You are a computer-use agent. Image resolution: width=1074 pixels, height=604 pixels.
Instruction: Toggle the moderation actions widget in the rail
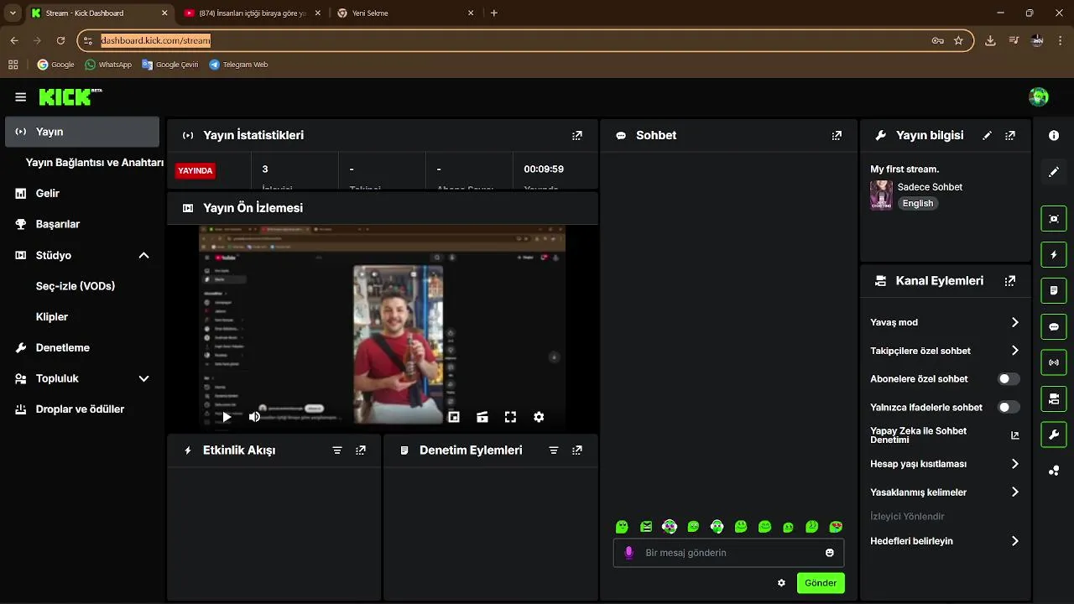click(x=1054, y=291)
